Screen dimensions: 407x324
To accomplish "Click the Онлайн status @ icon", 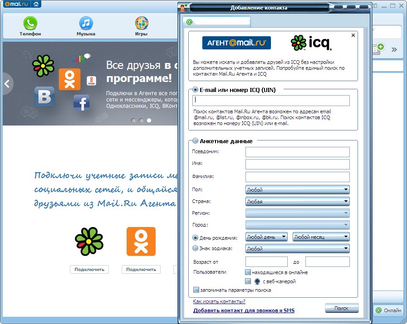I will (x=379, y=310).
